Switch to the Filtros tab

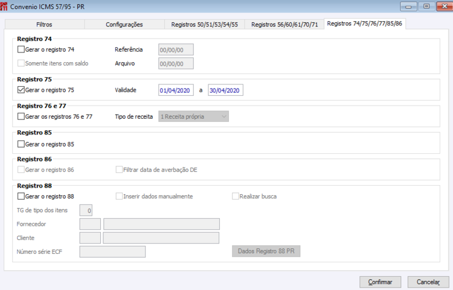tap(45, 25)
